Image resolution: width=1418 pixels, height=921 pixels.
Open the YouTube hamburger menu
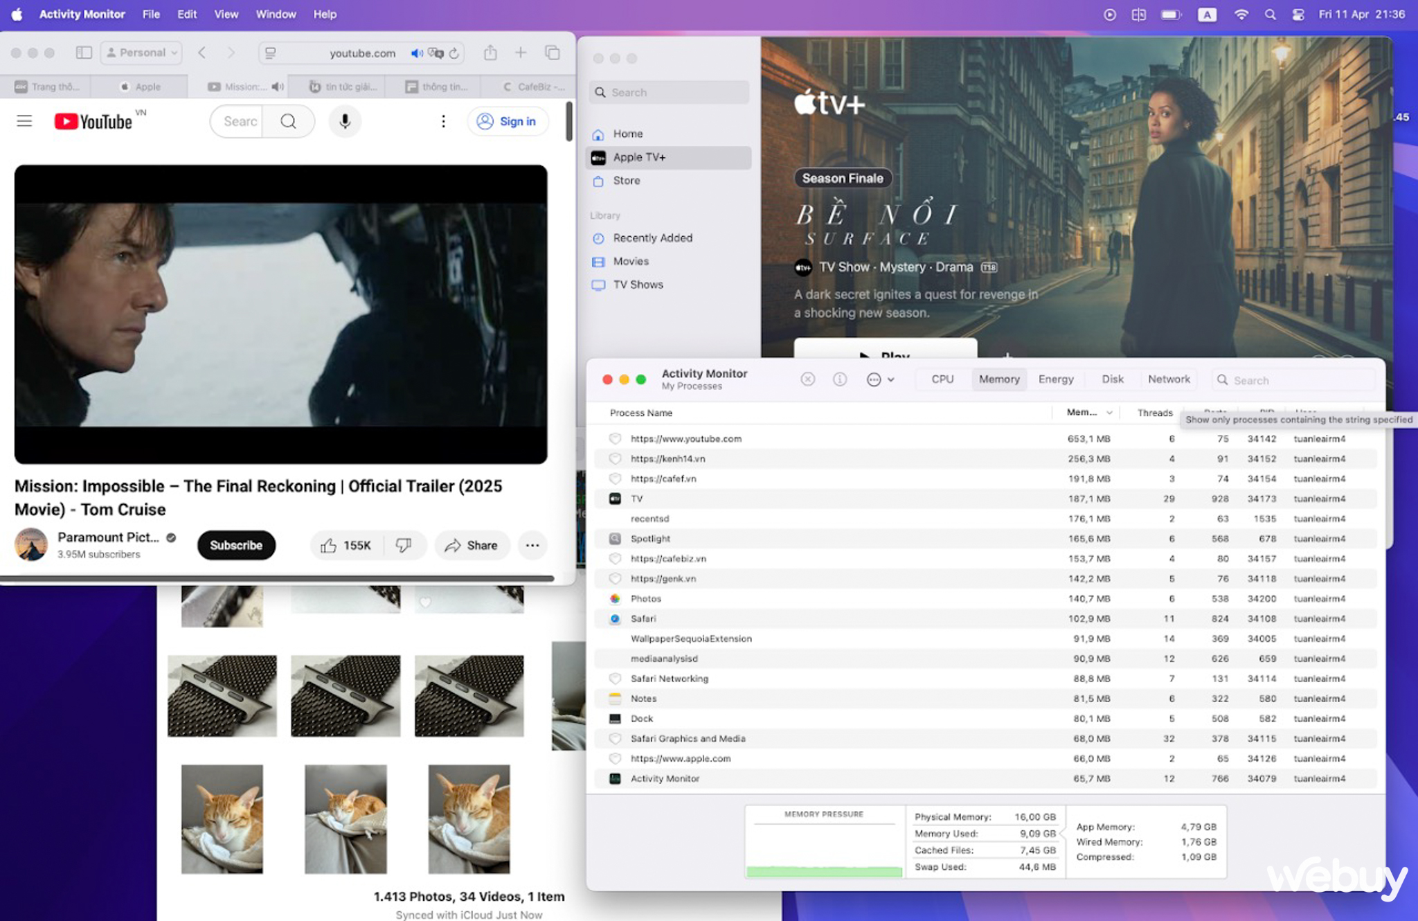pos(24,121)
